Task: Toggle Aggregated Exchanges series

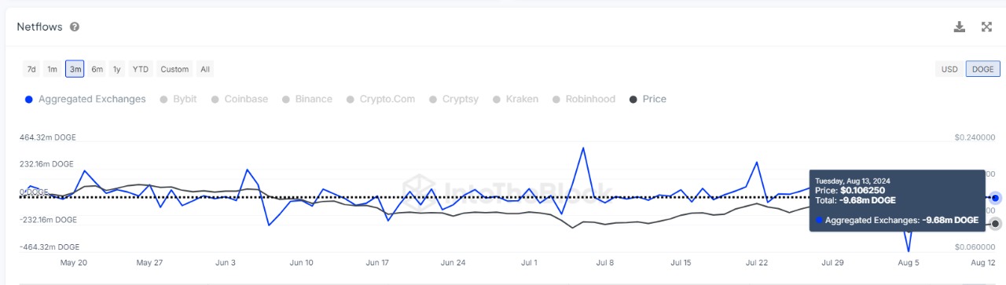Action: pos(86,99)
